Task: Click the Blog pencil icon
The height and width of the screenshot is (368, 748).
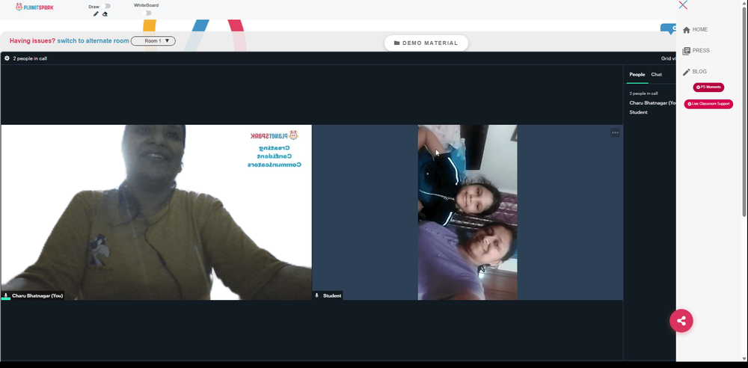Action: (687, 72)
